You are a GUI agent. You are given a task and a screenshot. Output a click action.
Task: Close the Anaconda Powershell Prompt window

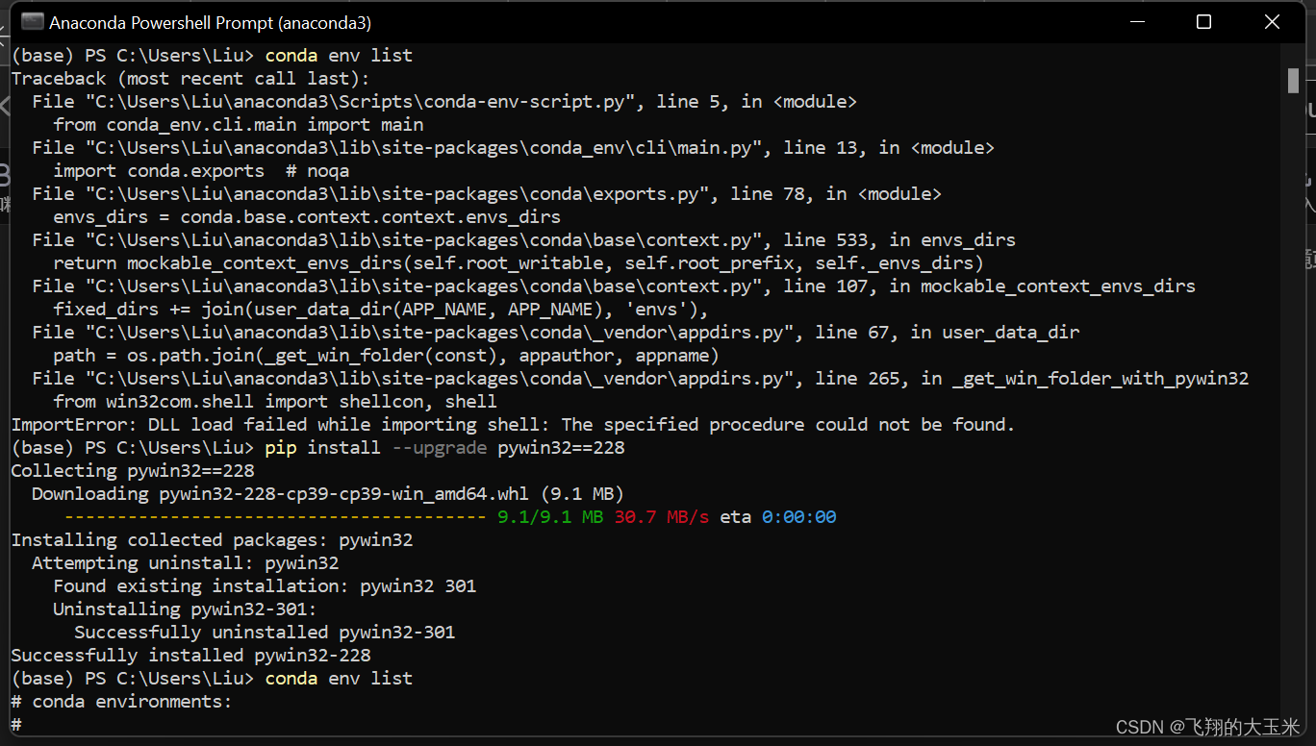(1272, 22)
